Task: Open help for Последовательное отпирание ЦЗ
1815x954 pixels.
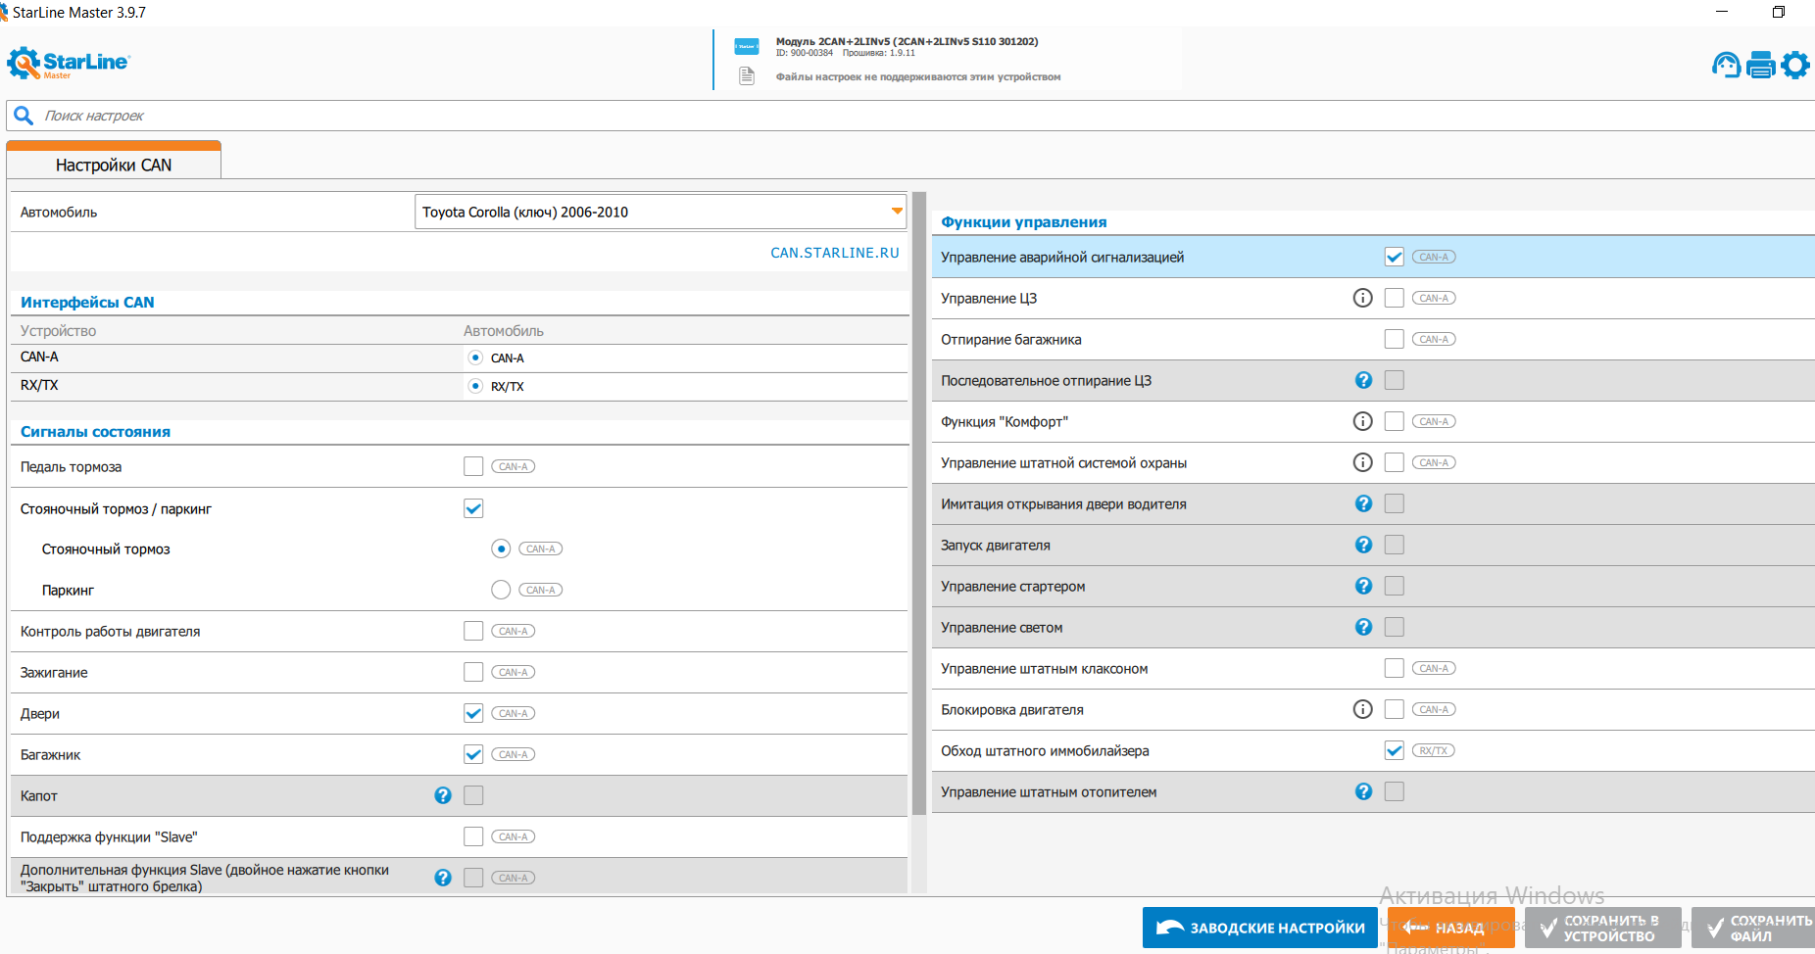Action: 1363,380
